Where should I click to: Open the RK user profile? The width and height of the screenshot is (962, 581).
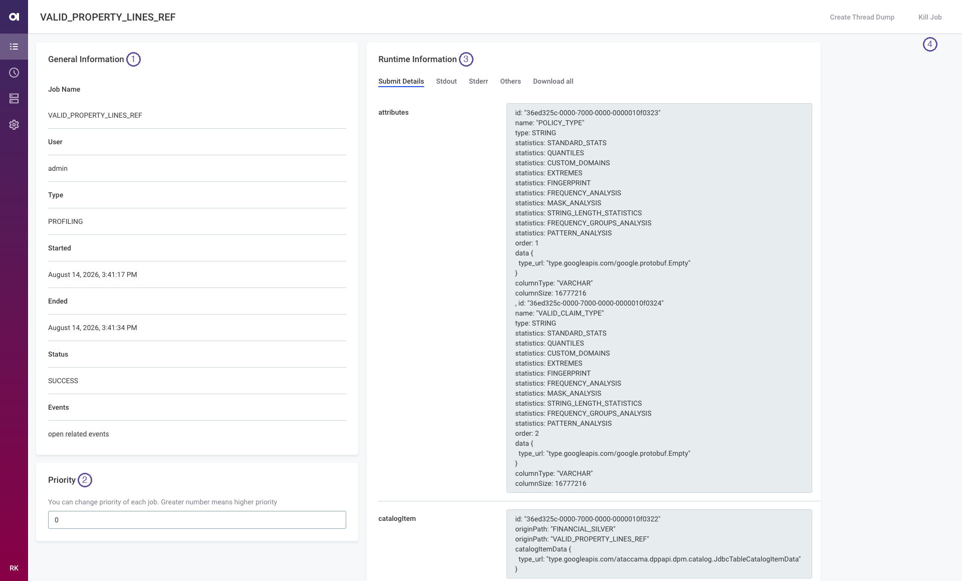14,568
